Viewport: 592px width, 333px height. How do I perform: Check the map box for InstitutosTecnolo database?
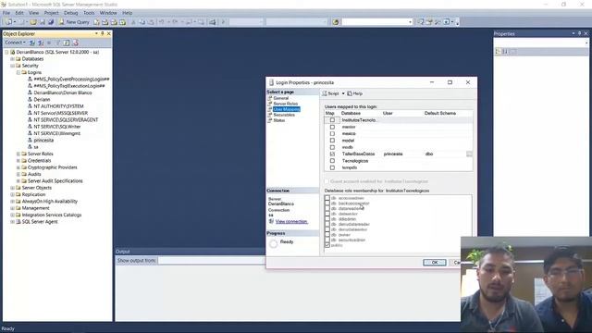pos(332,120)
